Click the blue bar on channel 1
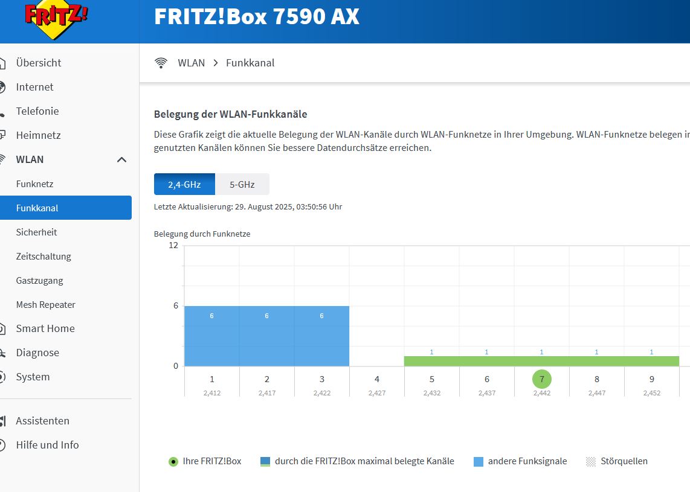The width and height of the screenshot is (690, 492). pyautogui.click(x=211, y=336)
